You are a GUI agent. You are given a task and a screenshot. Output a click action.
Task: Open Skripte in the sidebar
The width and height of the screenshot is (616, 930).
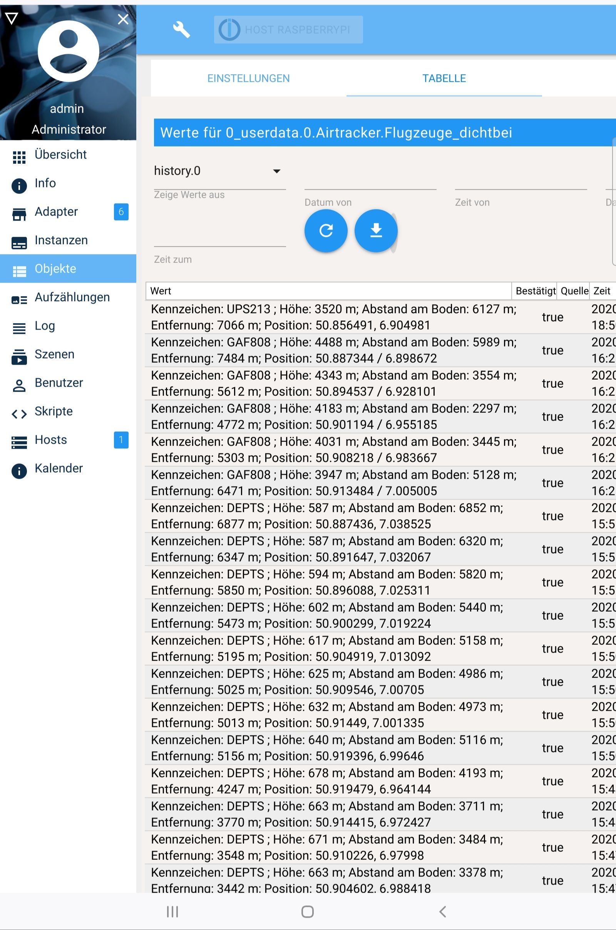click(68, 411)
